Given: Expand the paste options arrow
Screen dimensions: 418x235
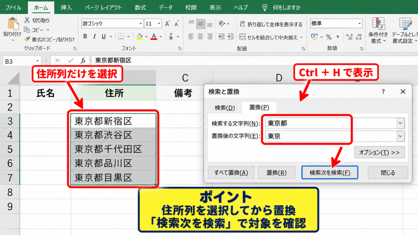Looking at the screenshot, I should pos(13,40).
